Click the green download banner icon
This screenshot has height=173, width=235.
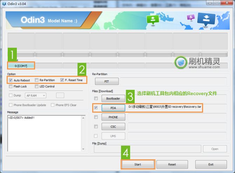[x=153, y=20]
